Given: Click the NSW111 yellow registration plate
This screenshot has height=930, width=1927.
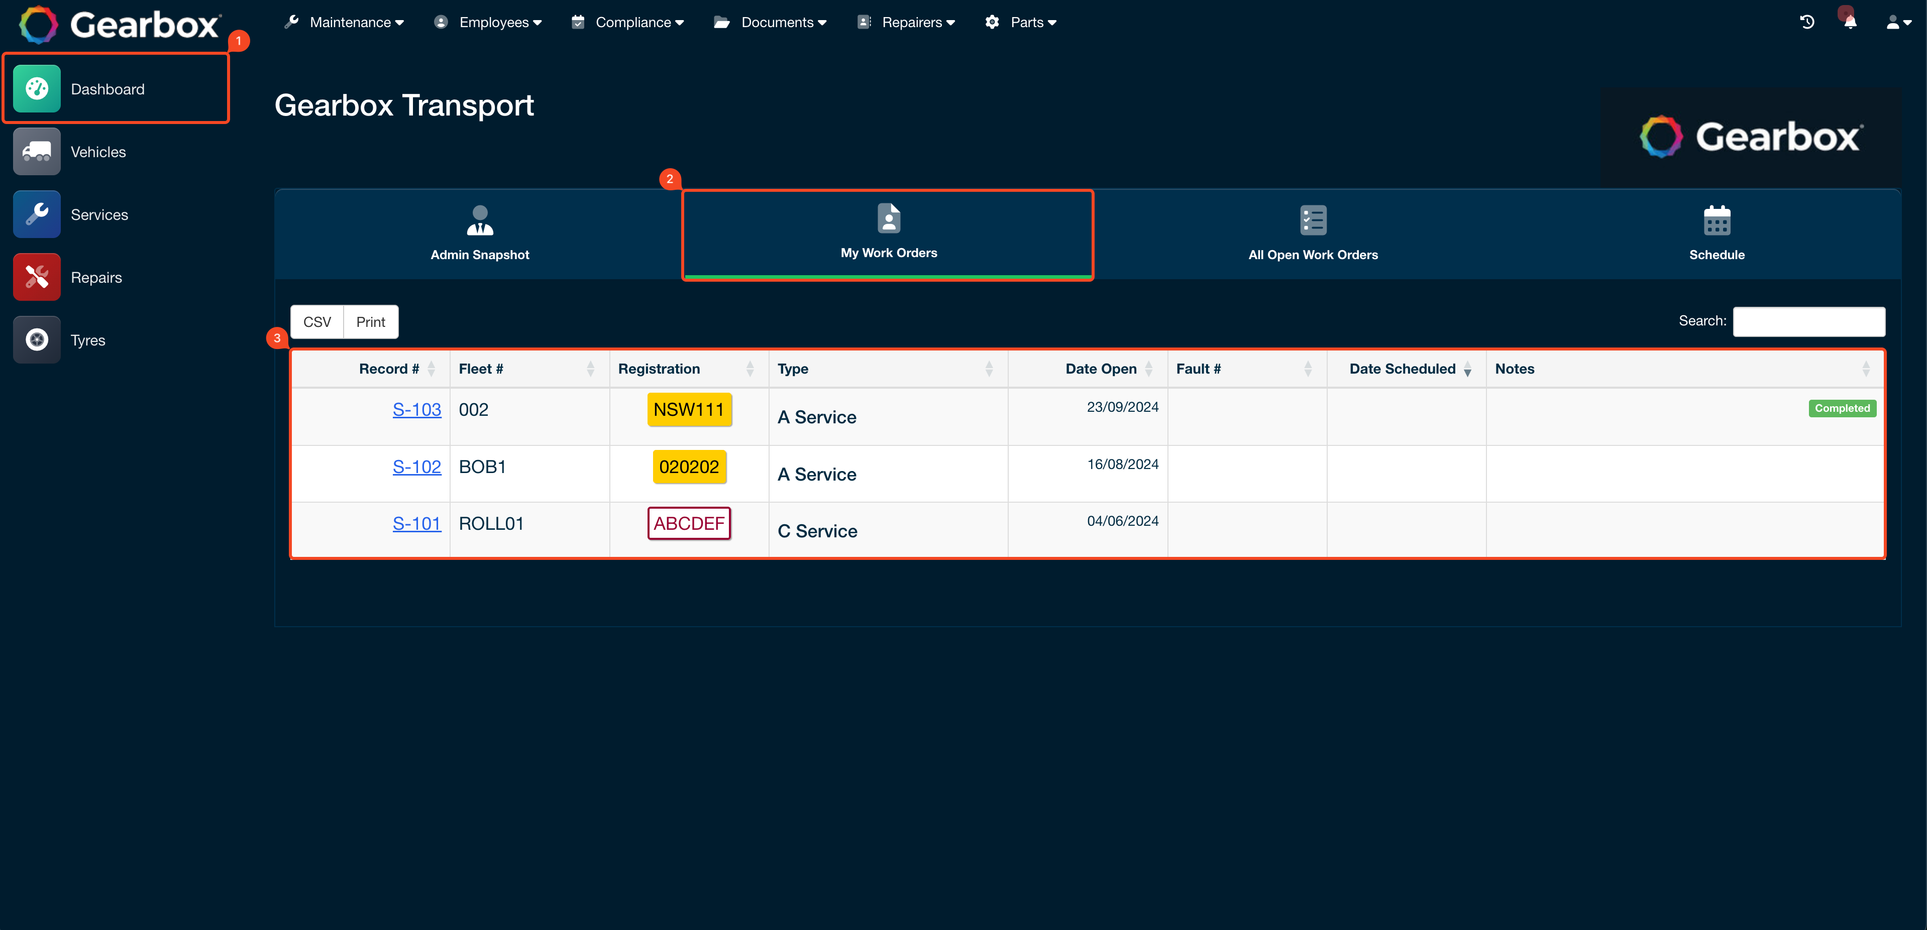Looking at the screenshot, I should click(689, 410).
